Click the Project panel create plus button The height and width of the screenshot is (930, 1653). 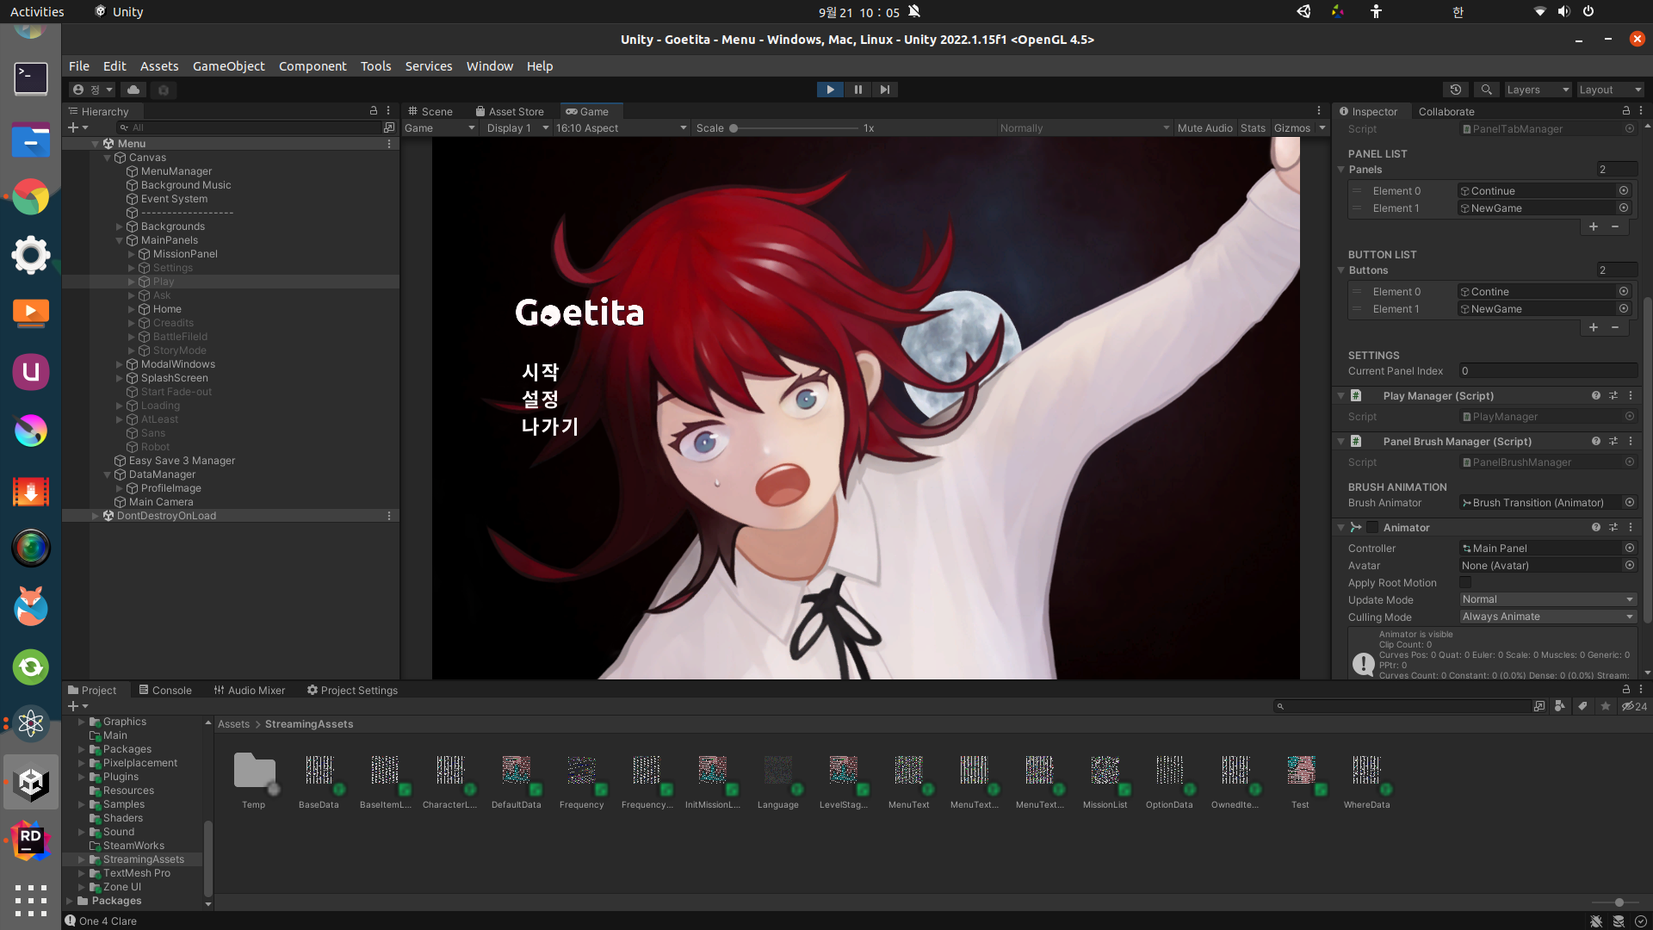tap(77, 706)
